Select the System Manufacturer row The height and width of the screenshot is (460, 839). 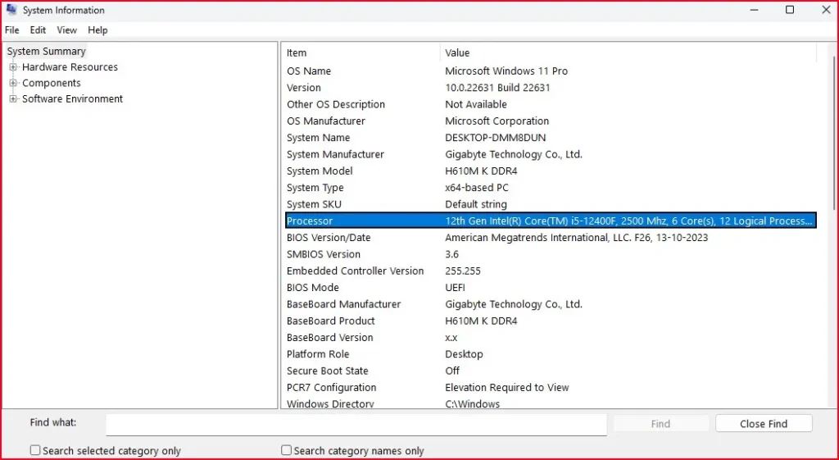pos(551,154)
